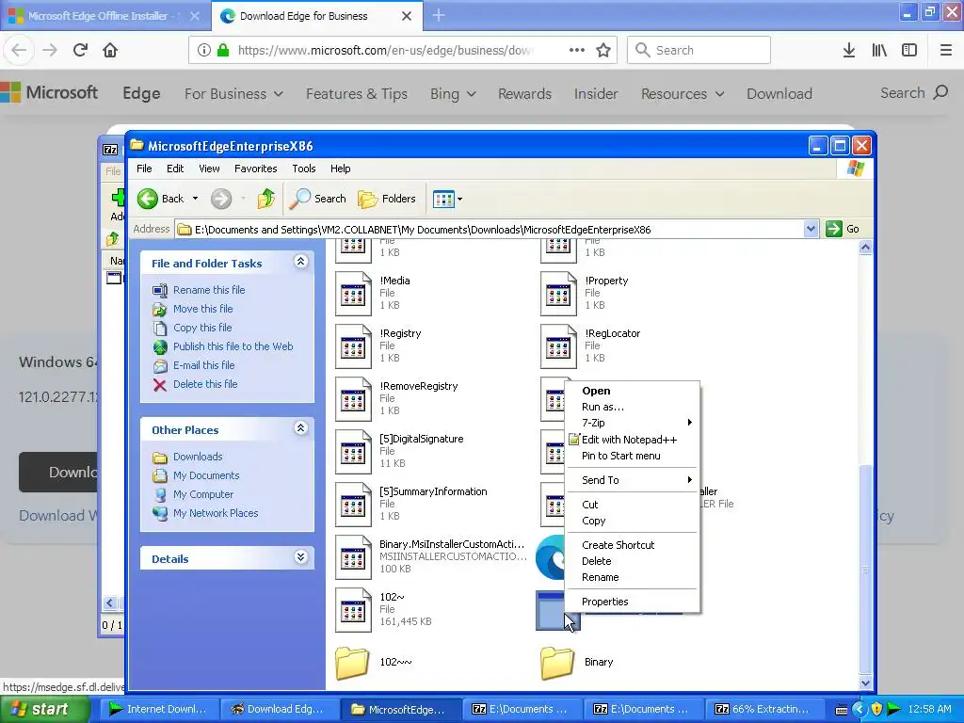The image size is (964, 723).
Task: Go to My Network Places
Action: tap(216, 513)
